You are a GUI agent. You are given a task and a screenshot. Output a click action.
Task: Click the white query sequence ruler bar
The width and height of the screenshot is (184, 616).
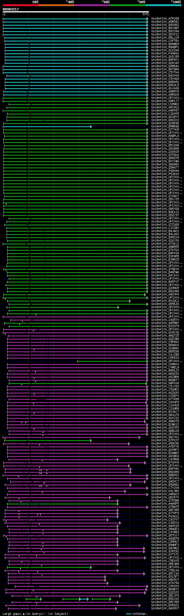(76, 12)
